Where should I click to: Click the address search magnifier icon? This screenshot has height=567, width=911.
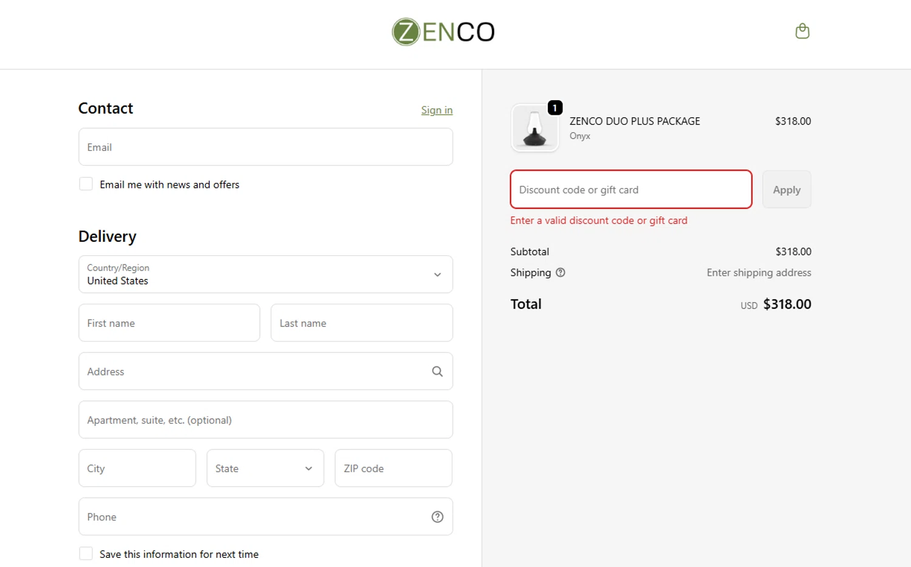point(437,371)
